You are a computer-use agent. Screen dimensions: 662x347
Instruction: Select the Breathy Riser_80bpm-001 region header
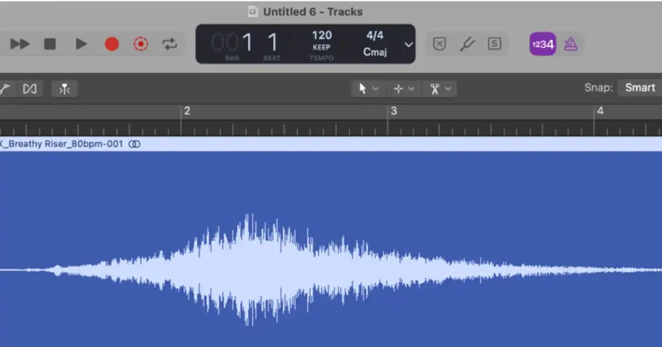coord(331,144)
